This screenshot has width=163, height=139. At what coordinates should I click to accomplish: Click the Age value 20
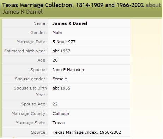[55, 60]
